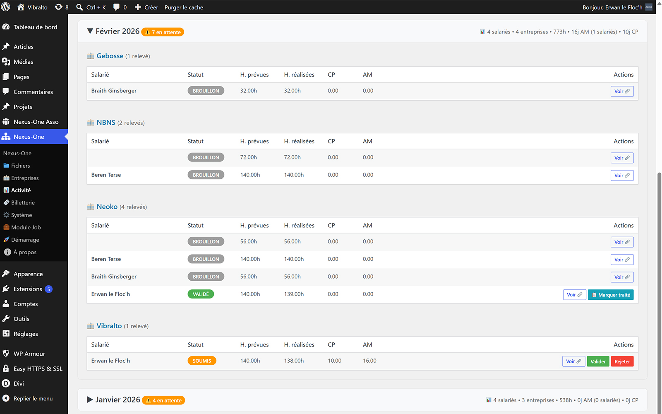Viewport: 662px width, 414px height.
Task: Open the comments bubble icon in admin bar
Action: pos(117,7)
